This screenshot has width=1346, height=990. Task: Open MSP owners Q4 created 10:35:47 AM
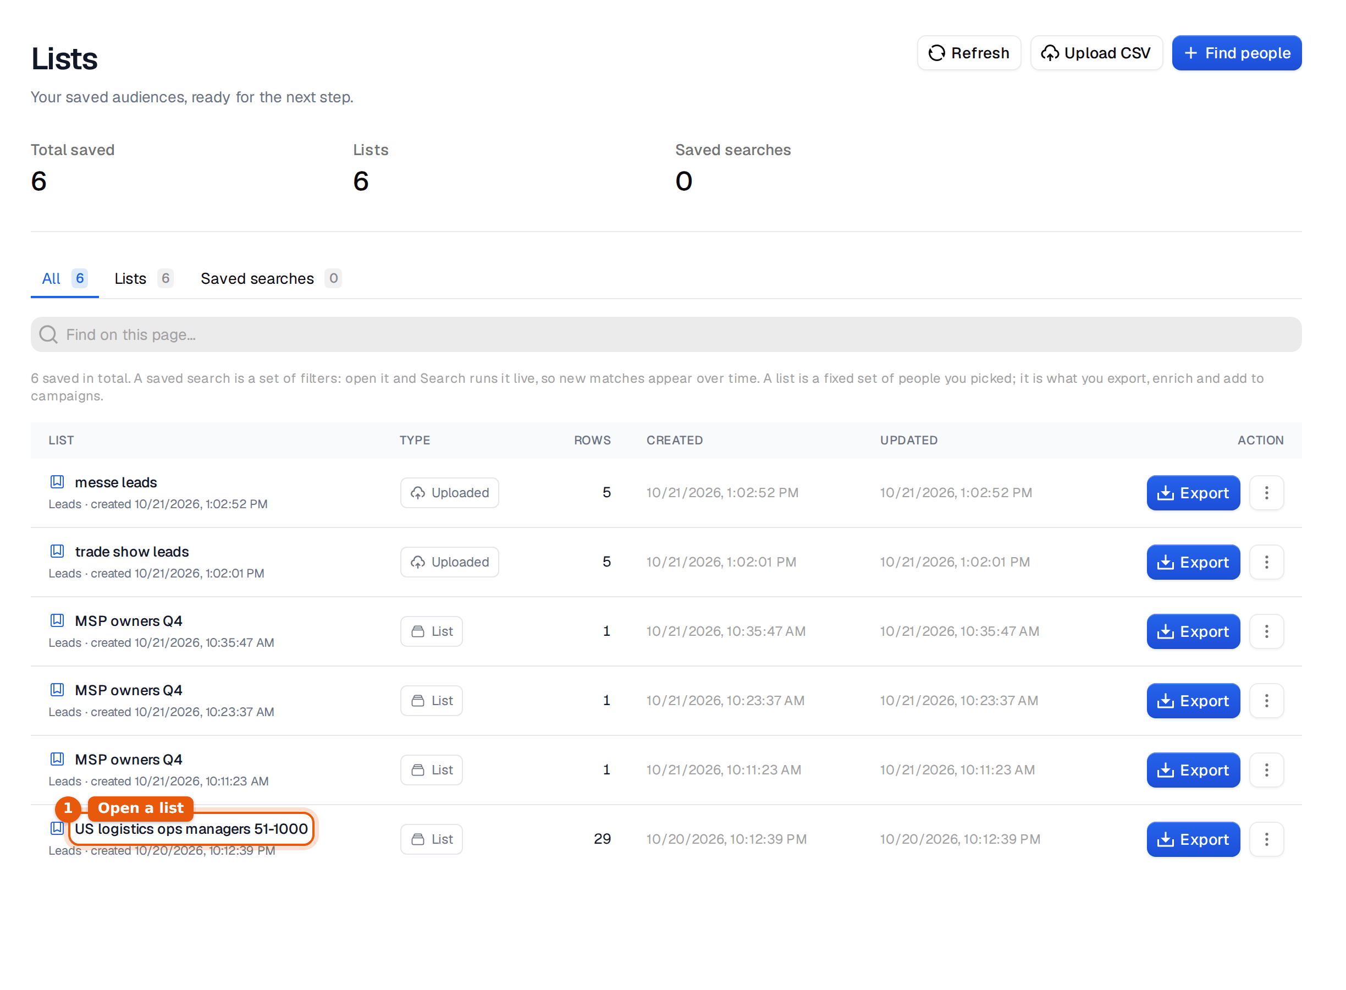click(x=128, y=621)
